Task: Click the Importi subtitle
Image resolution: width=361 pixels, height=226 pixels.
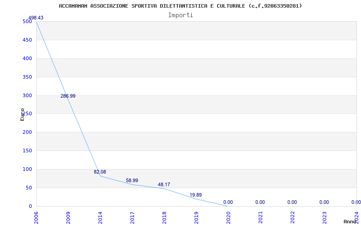Action: pyautogui.click(x=180, y=15)
